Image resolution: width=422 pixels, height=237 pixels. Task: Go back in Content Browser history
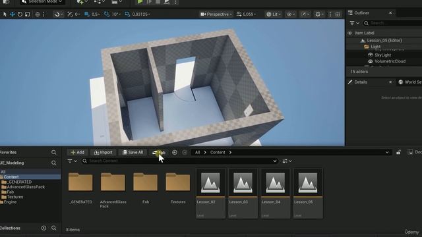(x=175, y=152)
